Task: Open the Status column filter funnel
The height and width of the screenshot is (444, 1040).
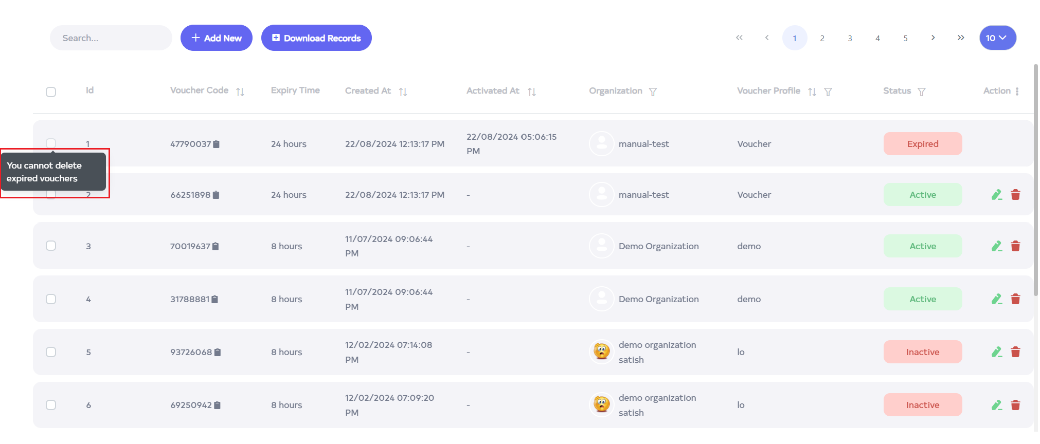Action: coord(921,91)
